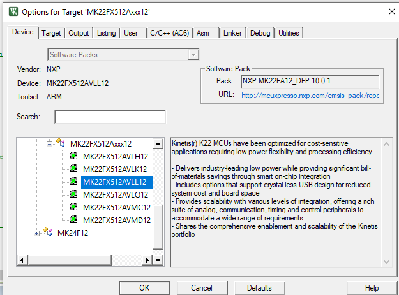Open the Software Packs dropdown
The image size is (399, 295).
(193, 55)
